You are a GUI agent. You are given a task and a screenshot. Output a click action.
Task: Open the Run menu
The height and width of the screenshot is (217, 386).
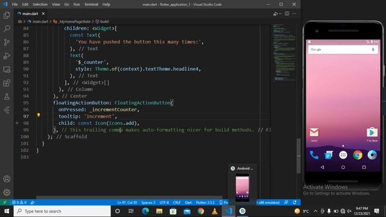pos(77,4)
